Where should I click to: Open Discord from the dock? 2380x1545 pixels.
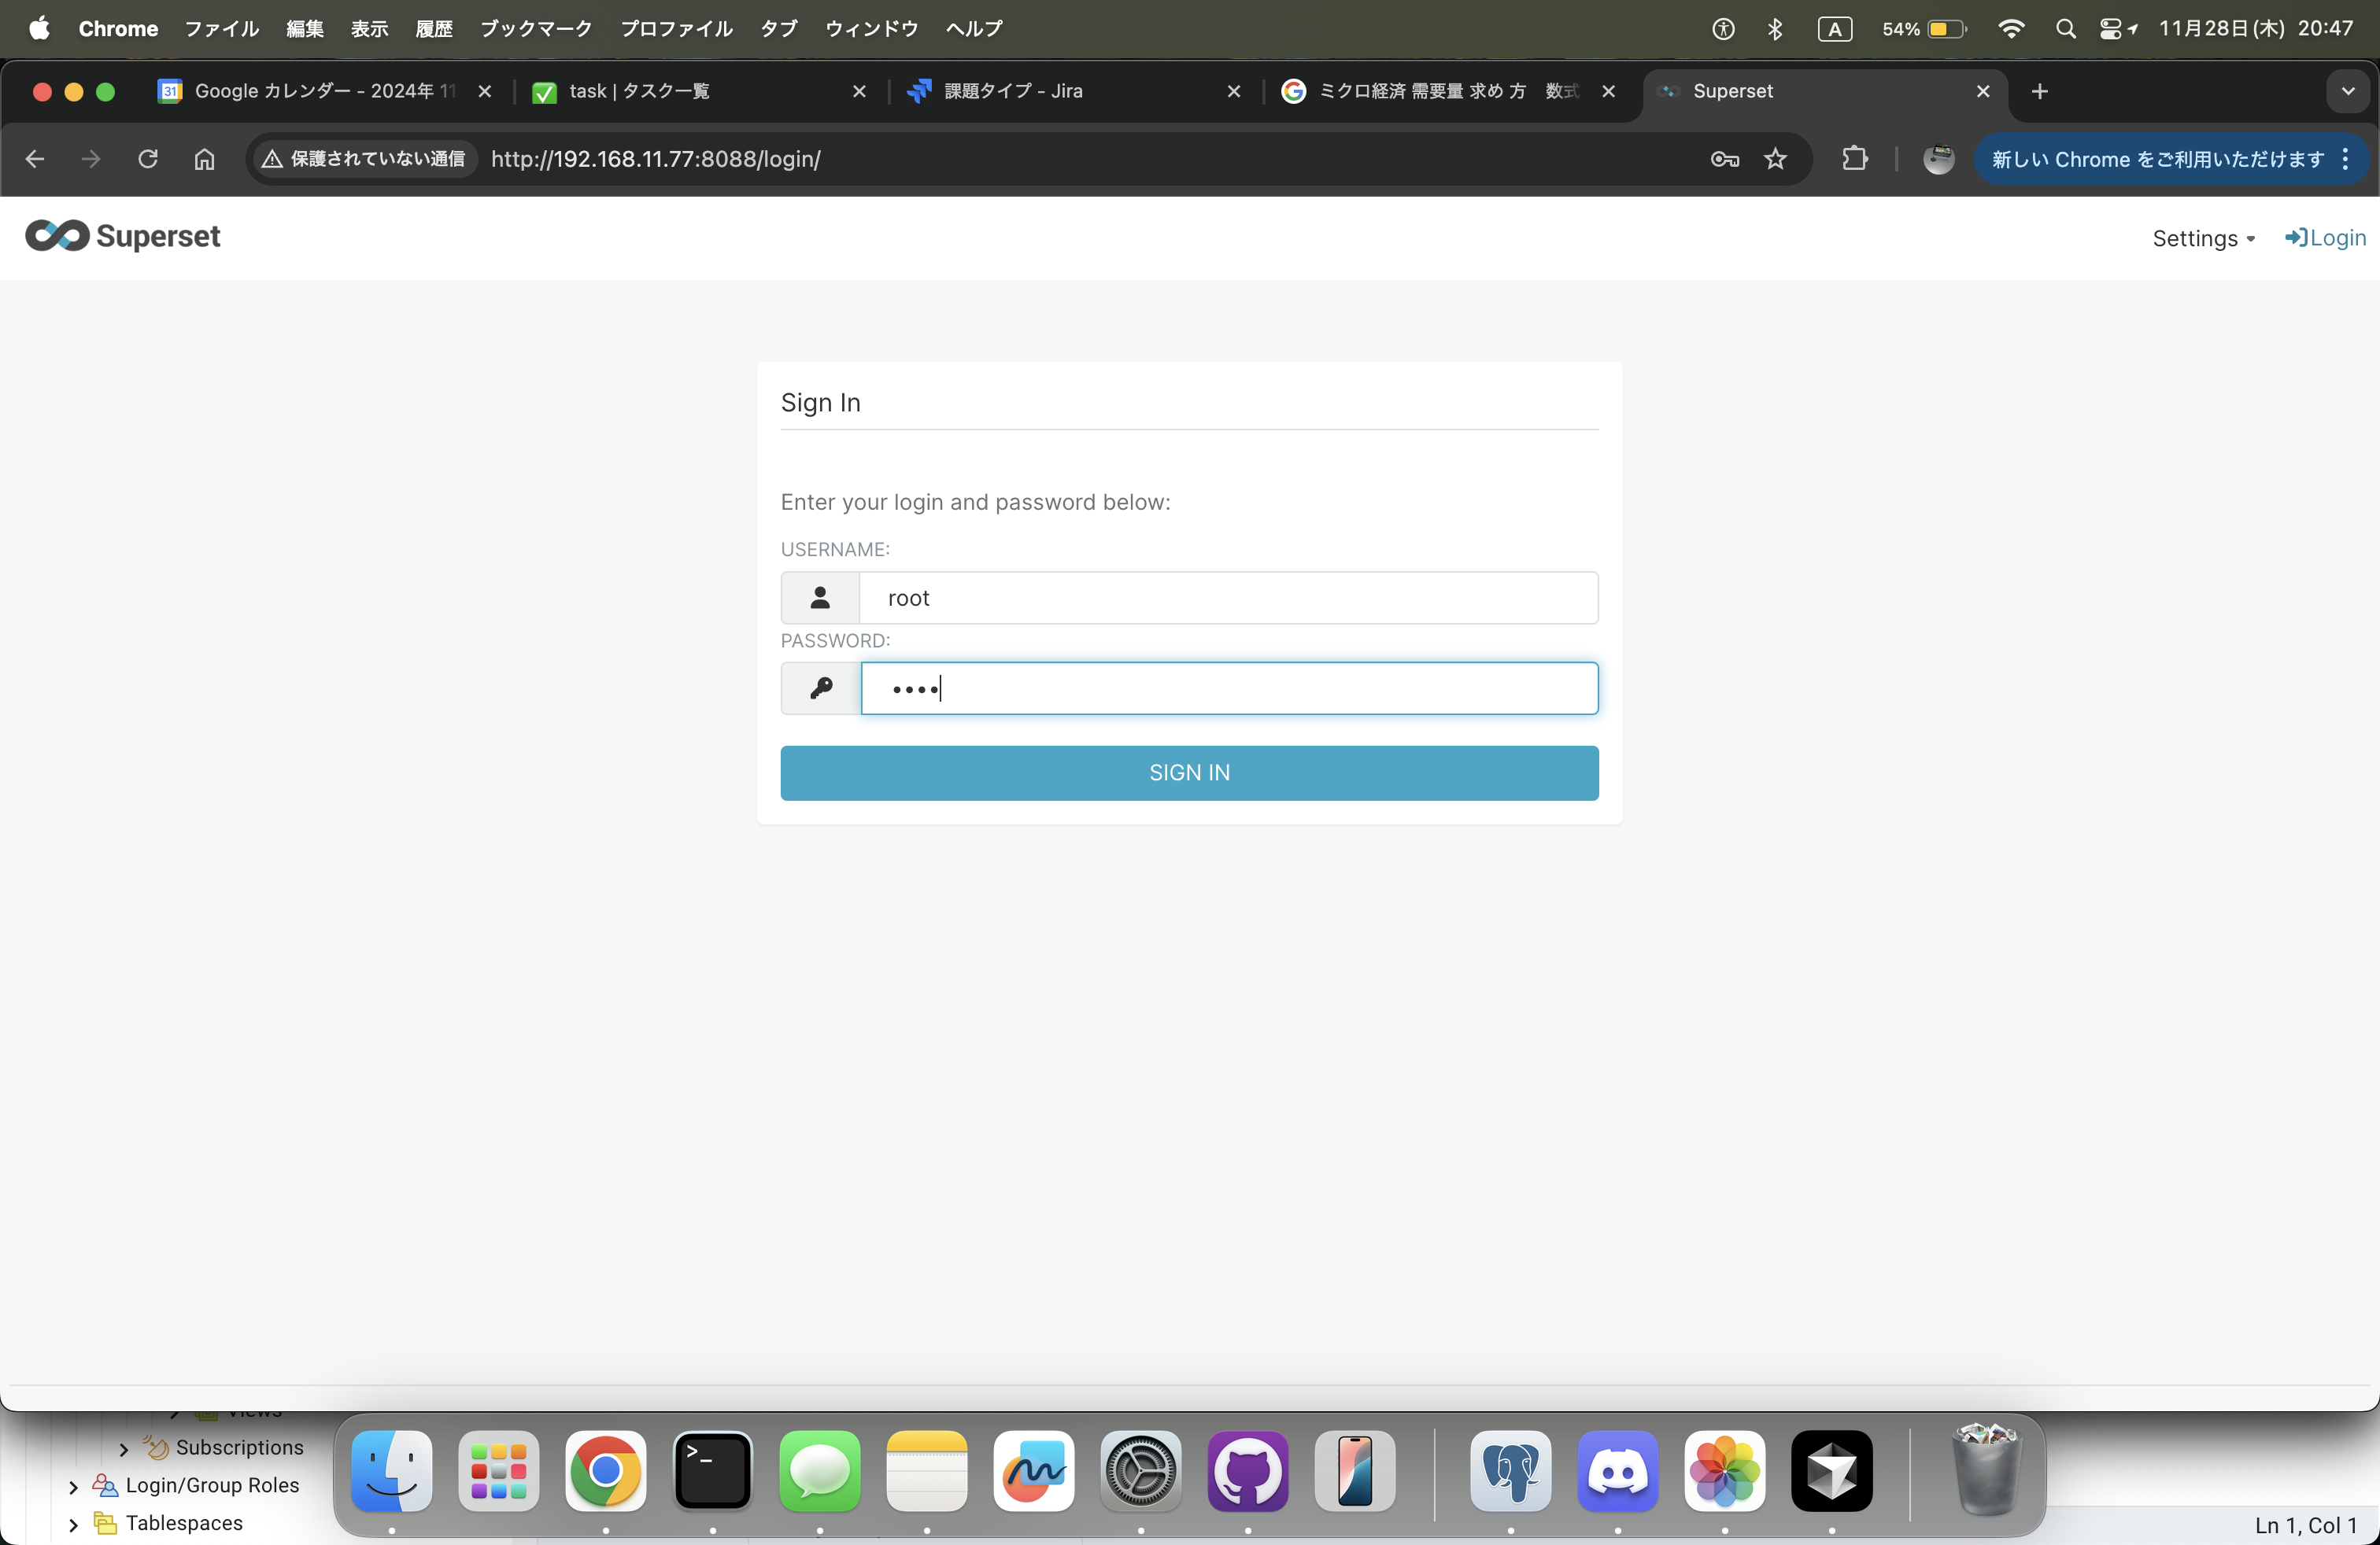[1617, 1471]
